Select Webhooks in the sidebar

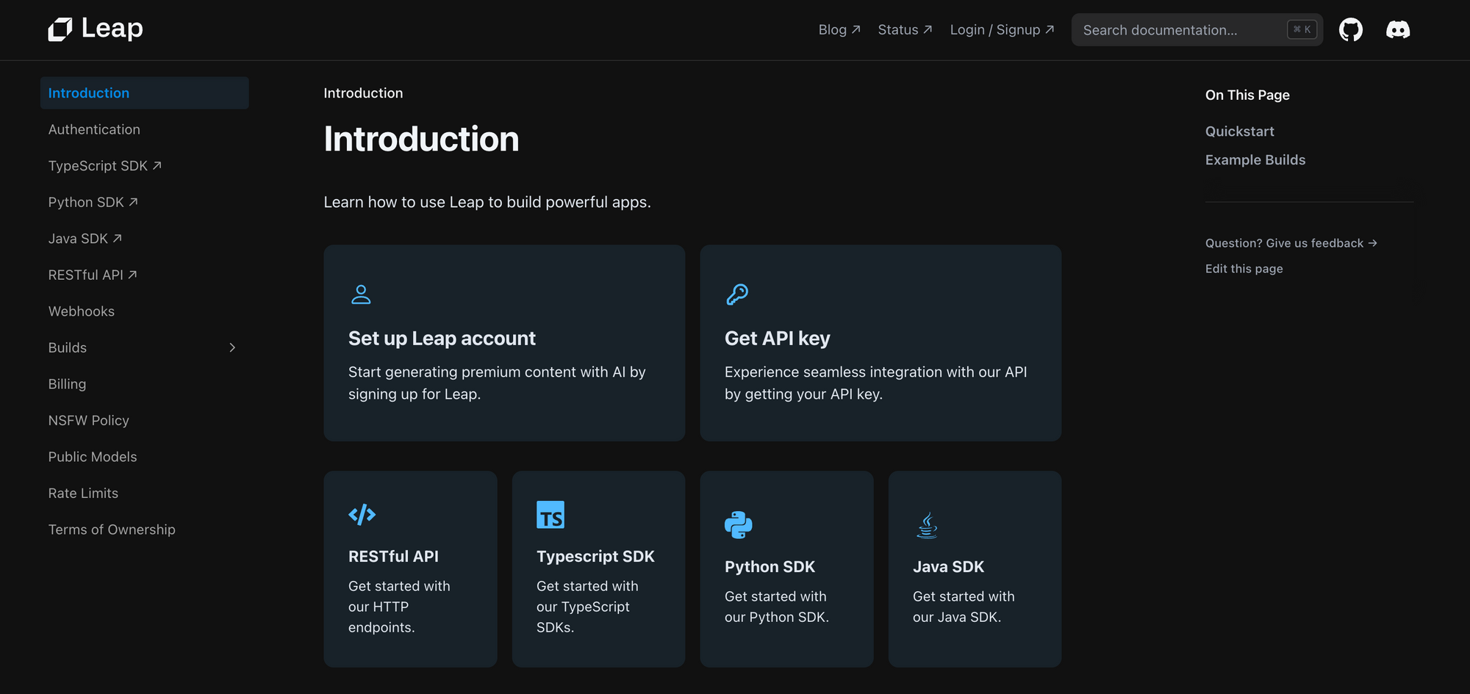coord(82,311)
